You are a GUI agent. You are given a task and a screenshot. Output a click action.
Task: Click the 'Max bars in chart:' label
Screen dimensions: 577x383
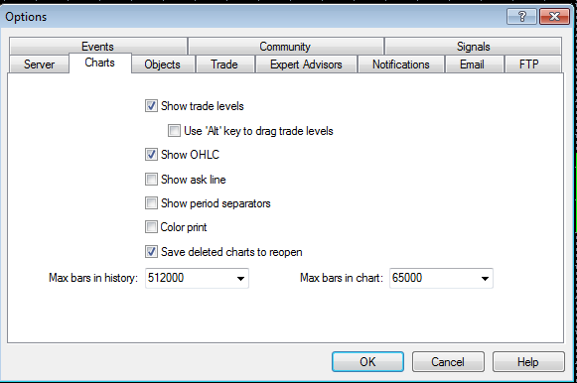tap(342, 278)
